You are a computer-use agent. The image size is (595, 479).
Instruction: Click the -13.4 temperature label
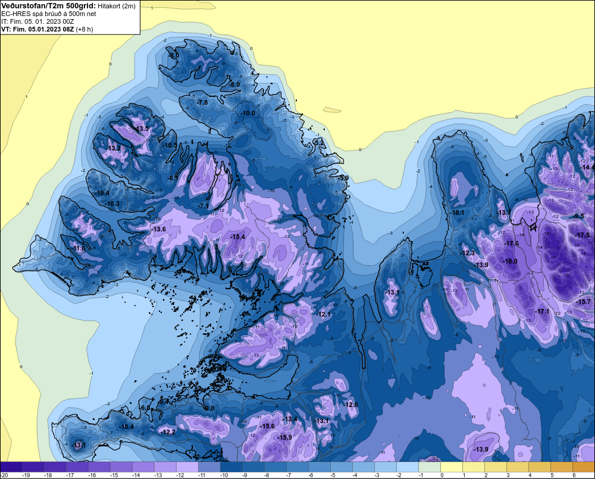(290, 419)
